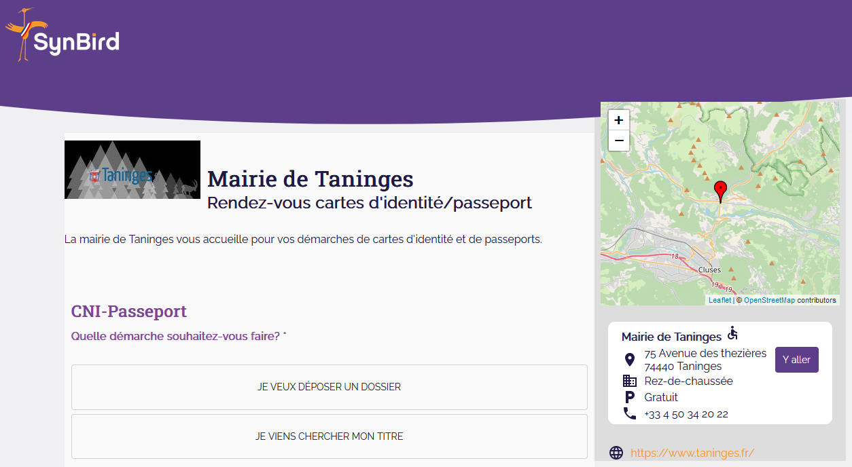Click the wheelchair accessibility icon

pos(732,333)
